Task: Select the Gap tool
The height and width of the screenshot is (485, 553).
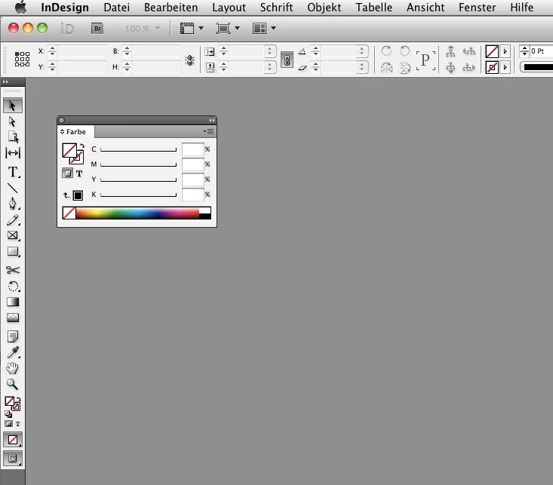Action: tap(13, 153)
